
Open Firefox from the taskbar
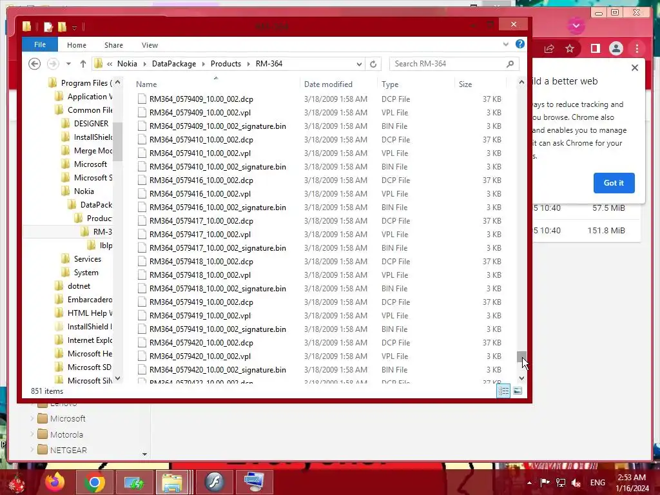point(55,482)
